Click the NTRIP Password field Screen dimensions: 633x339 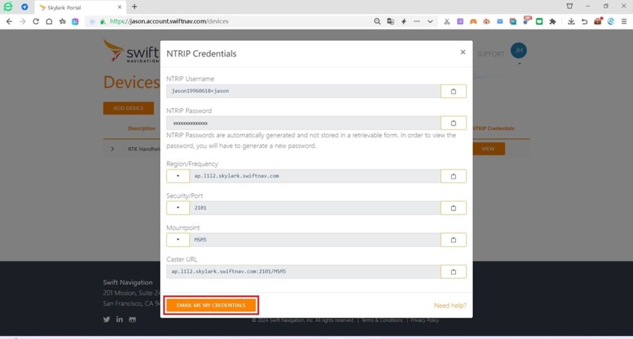coord(304,123)
